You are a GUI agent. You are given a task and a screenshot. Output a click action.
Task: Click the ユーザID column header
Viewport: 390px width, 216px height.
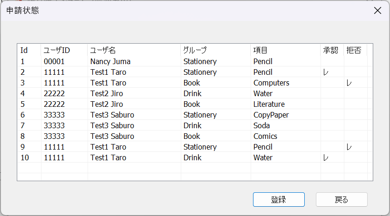coord(64,50)
